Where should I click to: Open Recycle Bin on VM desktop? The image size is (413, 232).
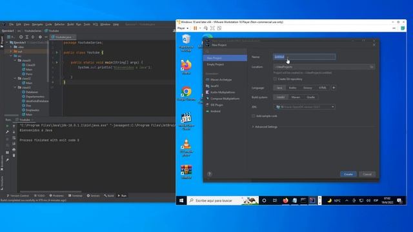(186, 43)
